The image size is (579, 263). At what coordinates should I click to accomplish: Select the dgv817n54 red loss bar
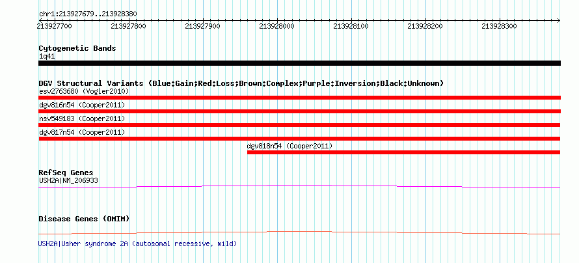click(299, 139)
